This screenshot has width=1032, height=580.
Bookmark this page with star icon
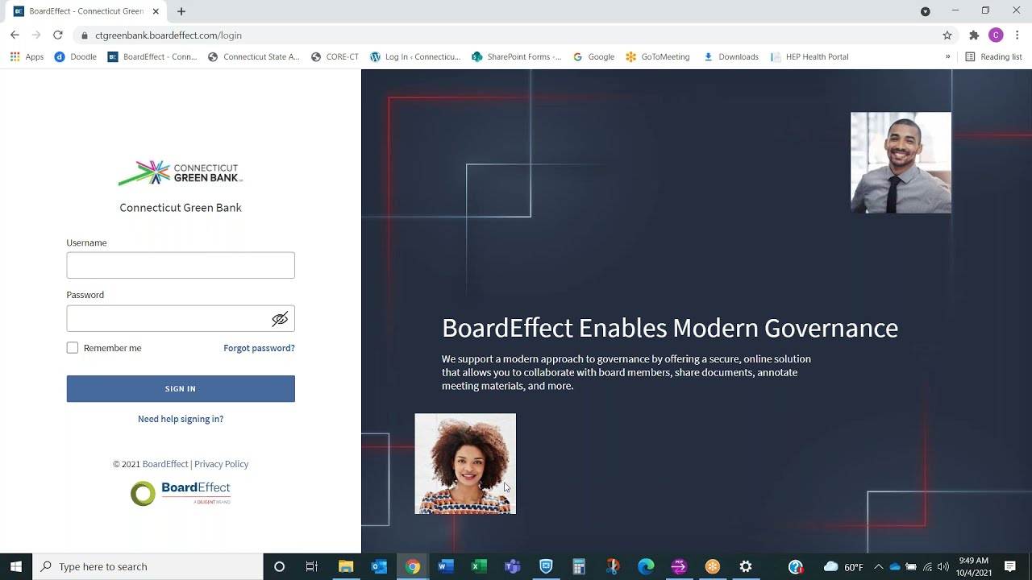(947, 35)
